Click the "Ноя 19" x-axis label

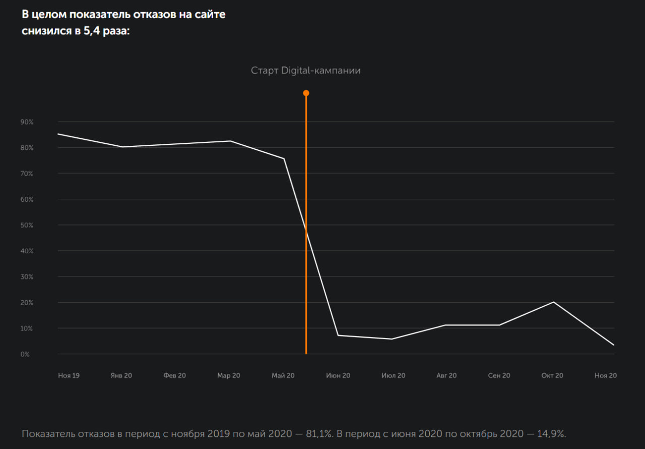click(x=69, y=376)
